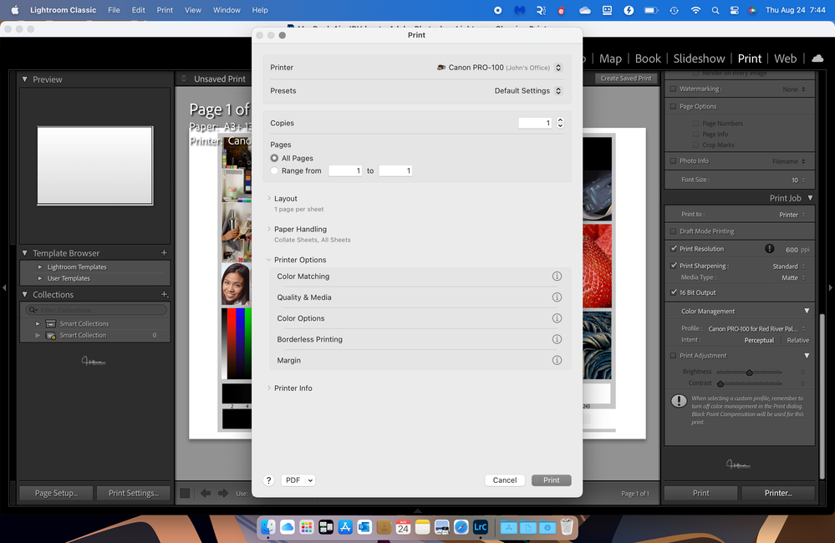Create a collection using the Collections plus icon
Image resolution: width=835 pixels, height=543 pixels.
[x=164, y=294]
